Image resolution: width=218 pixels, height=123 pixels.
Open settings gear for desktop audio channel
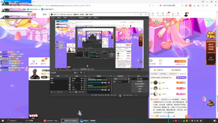(x=109, y=90)
